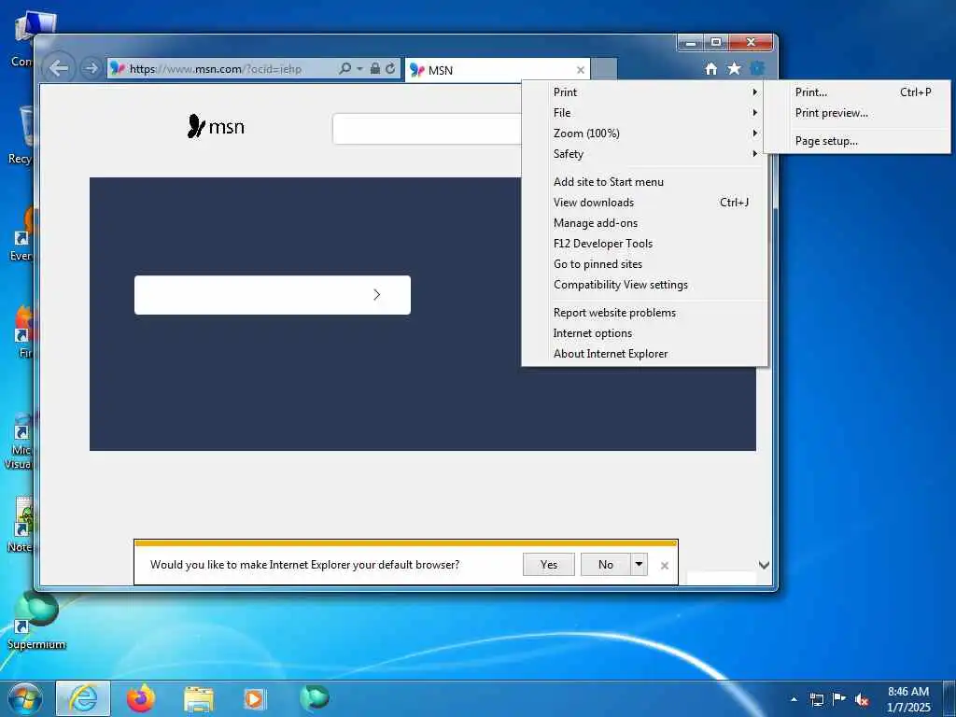
Task: Open Windows Explorer folder in taskbar
Action: pyautogui.click(x=199, y=699)
